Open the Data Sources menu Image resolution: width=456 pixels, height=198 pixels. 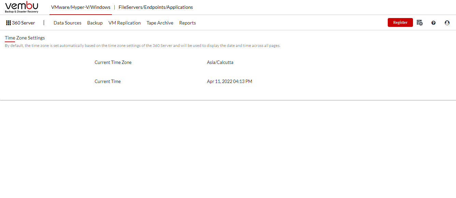coord(68,23)
